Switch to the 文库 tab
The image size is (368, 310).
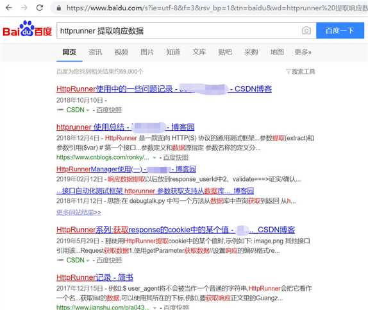coord(199,52)
